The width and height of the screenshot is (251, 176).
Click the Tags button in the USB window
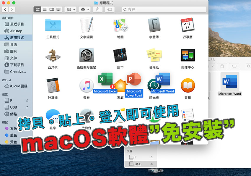pyautogui.click(x=234, y=66)
